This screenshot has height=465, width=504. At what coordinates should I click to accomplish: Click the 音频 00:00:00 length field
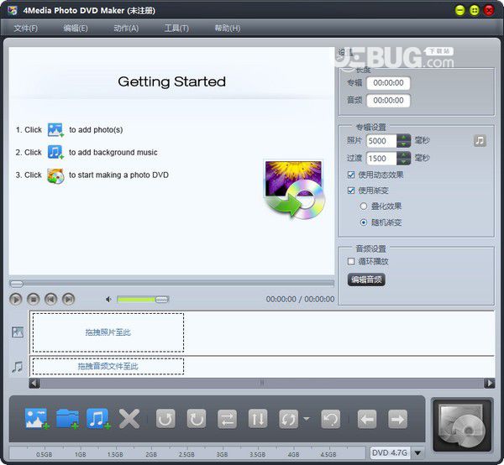click(x=388, y=101)
